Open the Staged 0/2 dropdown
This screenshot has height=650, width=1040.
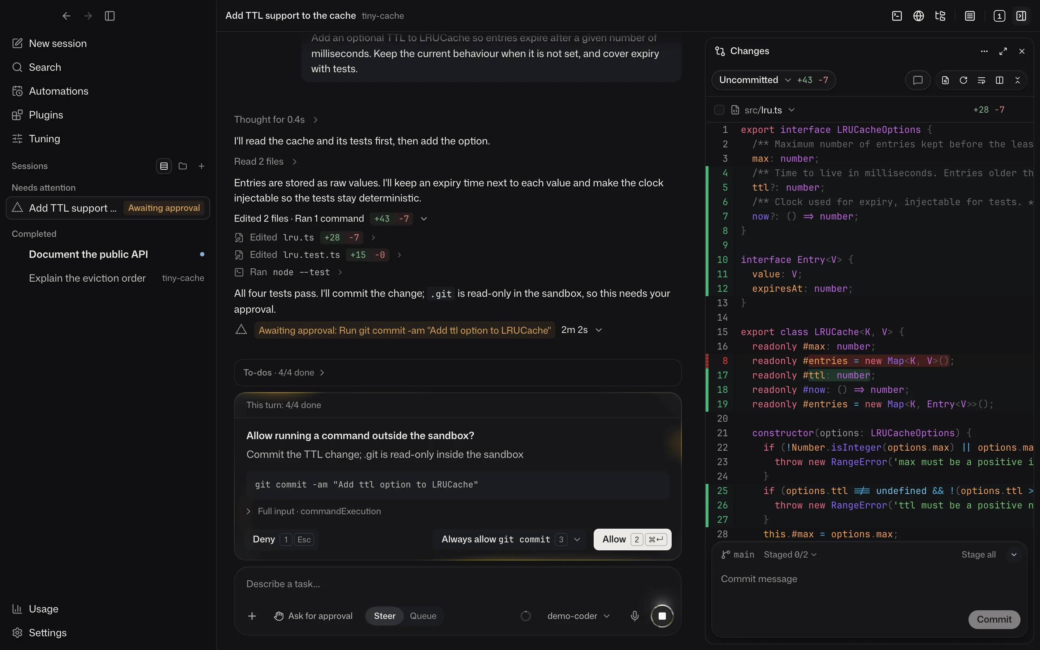point(790,555)
